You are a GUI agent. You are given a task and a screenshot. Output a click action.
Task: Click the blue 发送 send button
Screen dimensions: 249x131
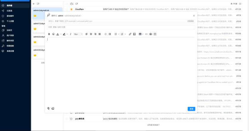(x=191, y=109)
